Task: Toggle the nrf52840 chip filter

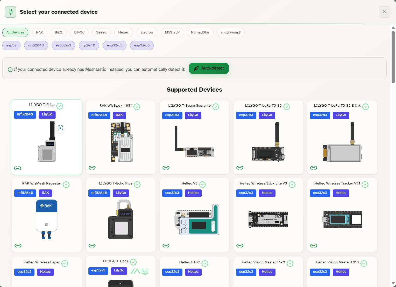Action: tap(36, 45)
